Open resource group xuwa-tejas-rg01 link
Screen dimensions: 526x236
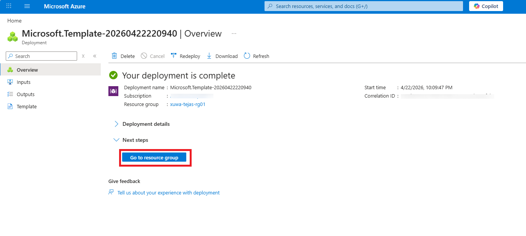[x=188, y=104]
